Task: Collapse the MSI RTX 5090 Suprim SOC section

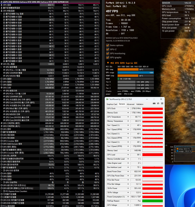Action: 108,63
